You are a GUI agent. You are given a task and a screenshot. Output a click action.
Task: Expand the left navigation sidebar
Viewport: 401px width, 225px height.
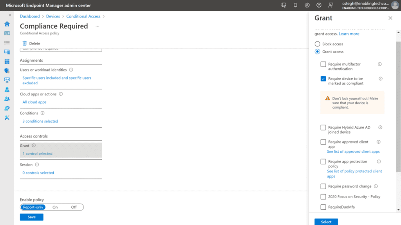pos(10,15)
